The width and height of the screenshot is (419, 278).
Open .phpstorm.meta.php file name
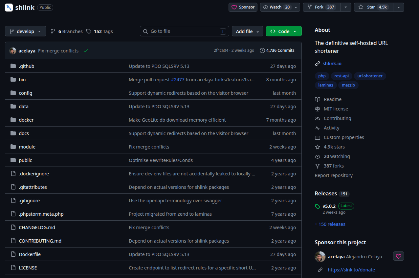tap(41, 214)
